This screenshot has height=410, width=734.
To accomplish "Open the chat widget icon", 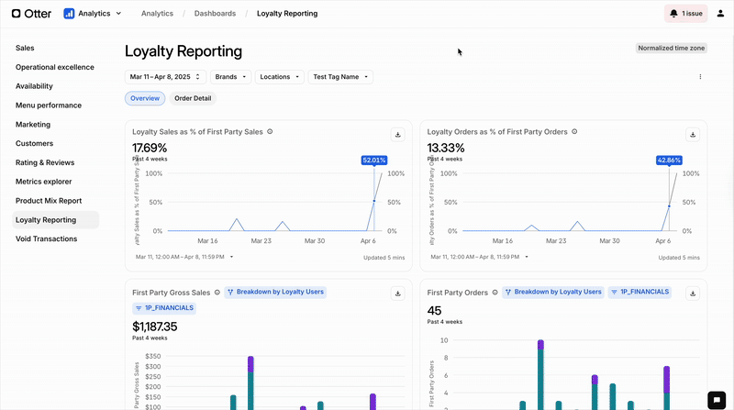I will click(x=716, y=399).
